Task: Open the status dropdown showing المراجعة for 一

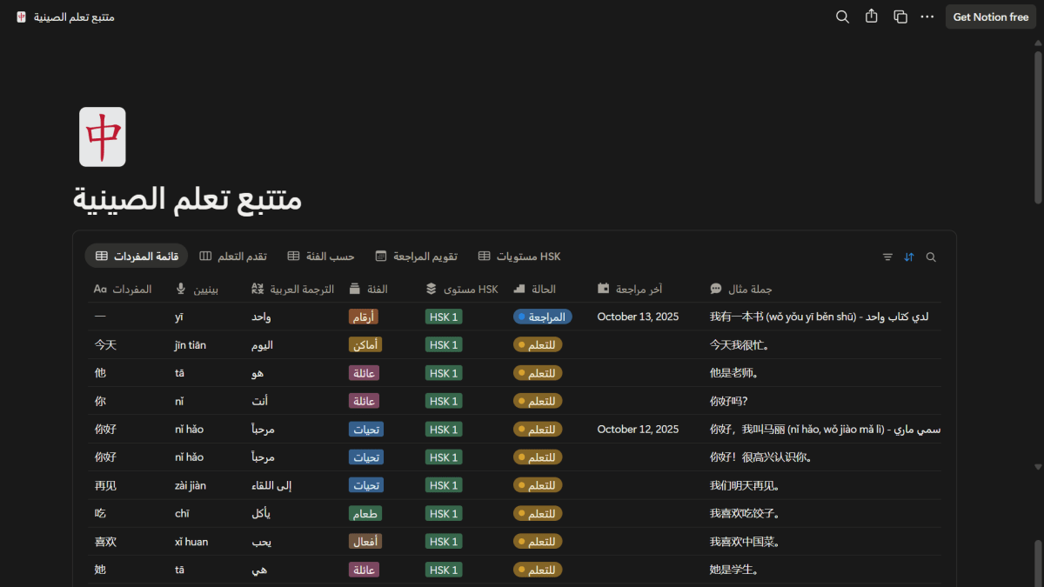Action: point(543,317)
